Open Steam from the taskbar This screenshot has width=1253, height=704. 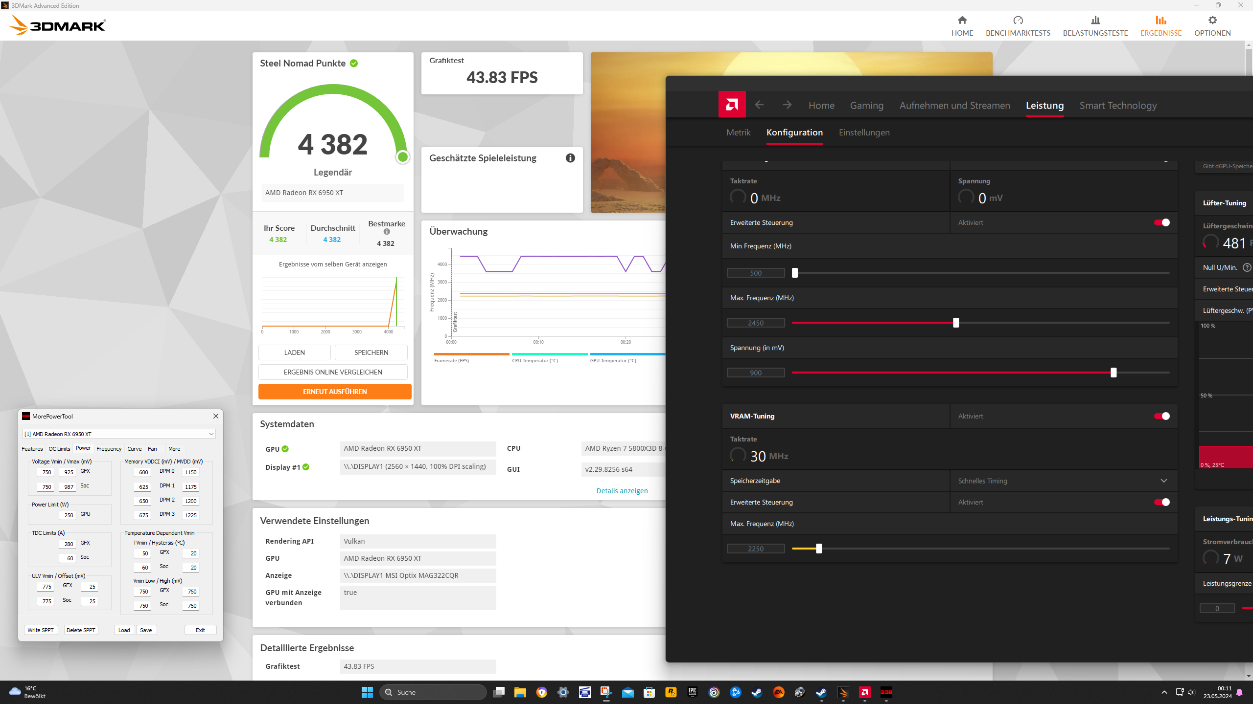pyautogui.click(x=757, y=692)
